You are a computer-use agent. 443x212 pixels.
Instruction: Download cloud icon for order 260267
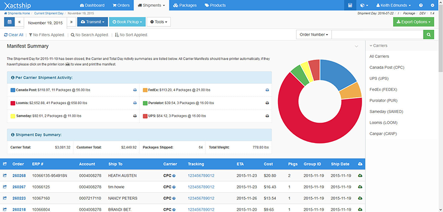(360, 187)
